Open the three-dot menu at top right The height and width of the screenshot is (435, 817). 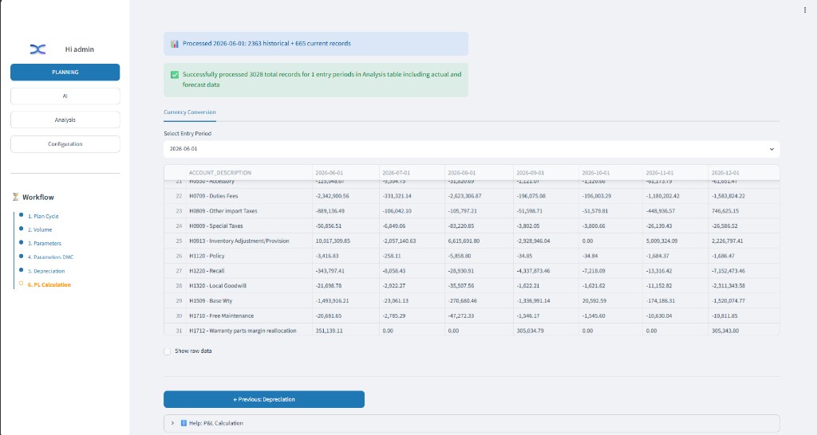pyautogui.click(x=805, y=10)
